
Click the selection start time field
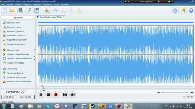tap(10, 97)
